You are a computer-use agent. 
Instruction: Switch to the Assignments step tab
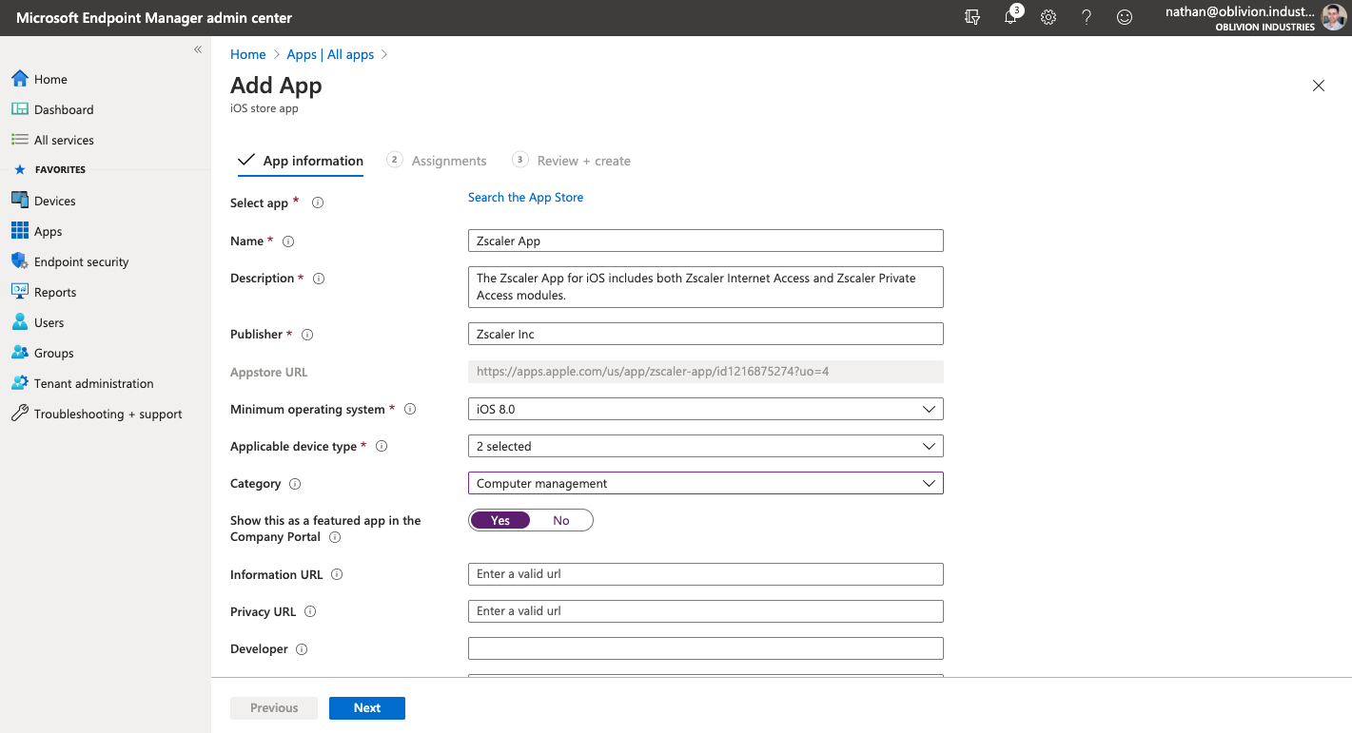tap(448, 161)
